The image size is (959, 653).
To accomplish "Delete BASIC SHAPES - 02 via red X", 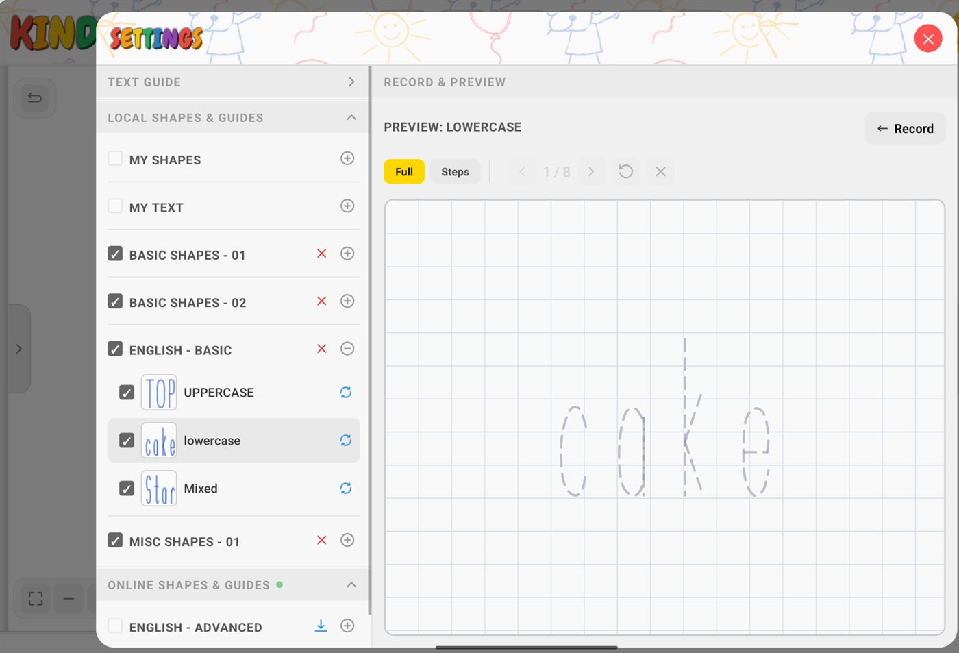I will (x=321, y=301).
